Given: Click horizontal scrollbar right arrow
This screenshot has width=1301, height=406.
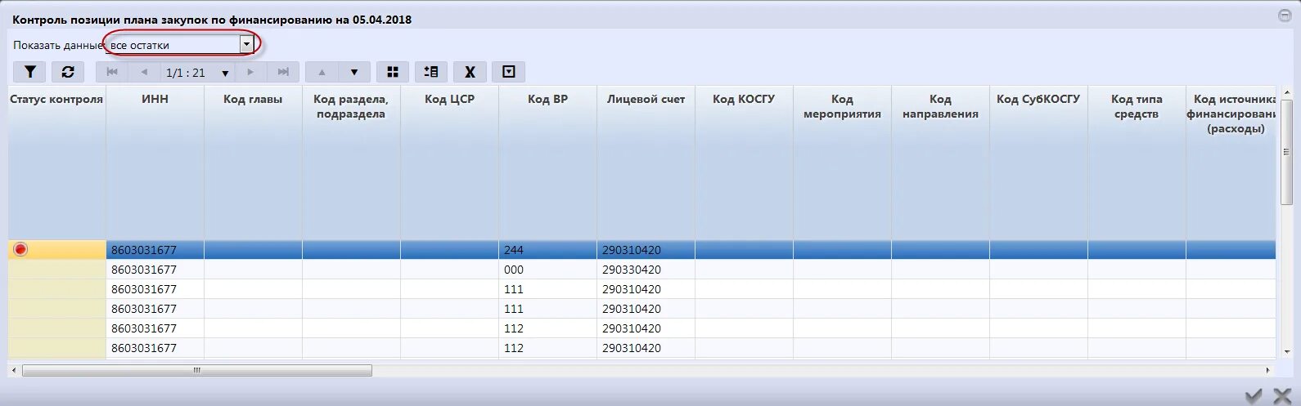Looking at the screenshot, I should [x=1268, y=371].
